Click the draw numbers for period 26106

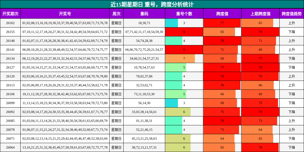[65, 94]
